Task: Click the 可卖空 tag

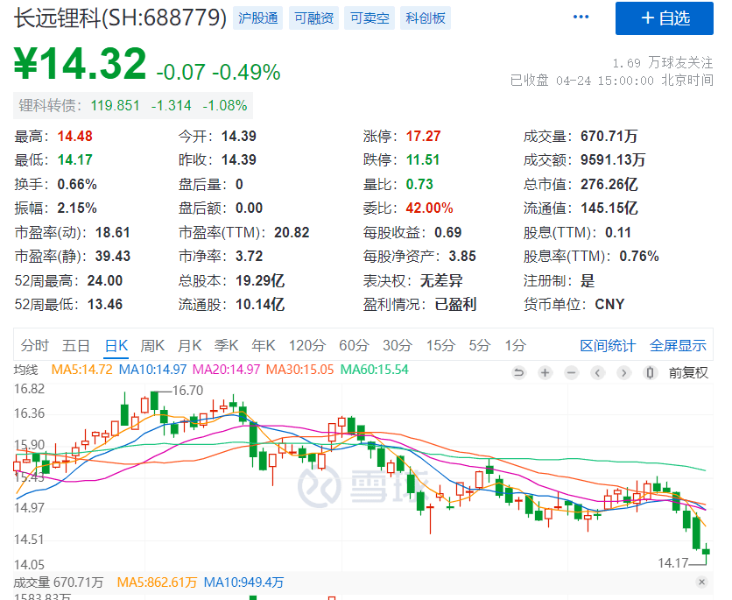Action: point(370,18)
